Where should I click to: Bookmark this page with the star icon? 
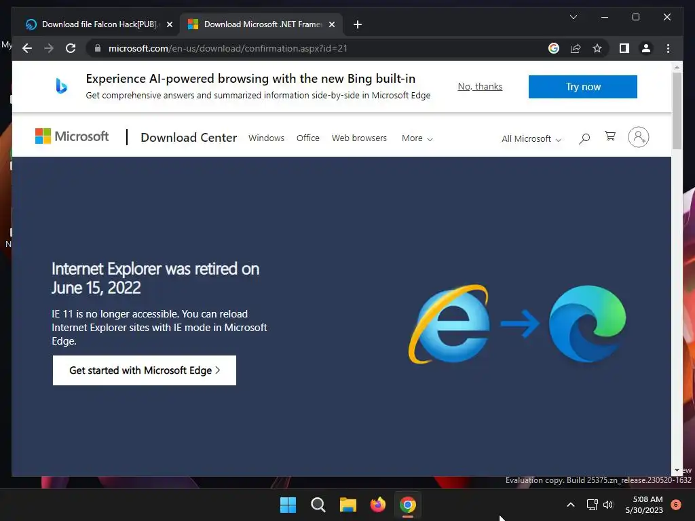tap(597, 48)
